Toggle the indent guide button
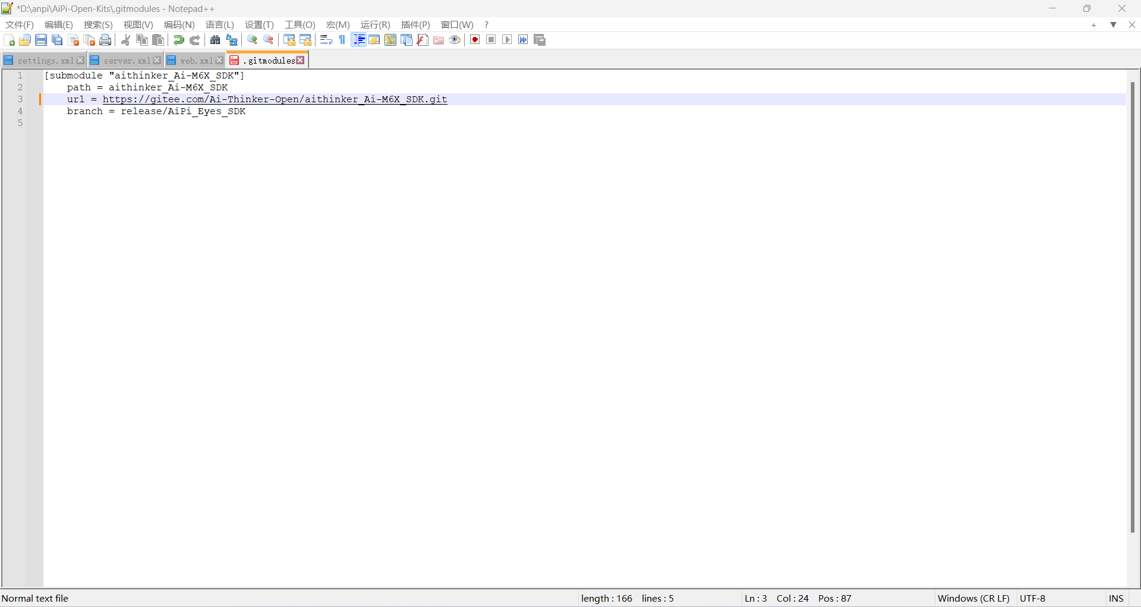Viewport: 1141px width, 607px height. click(358, 40)
